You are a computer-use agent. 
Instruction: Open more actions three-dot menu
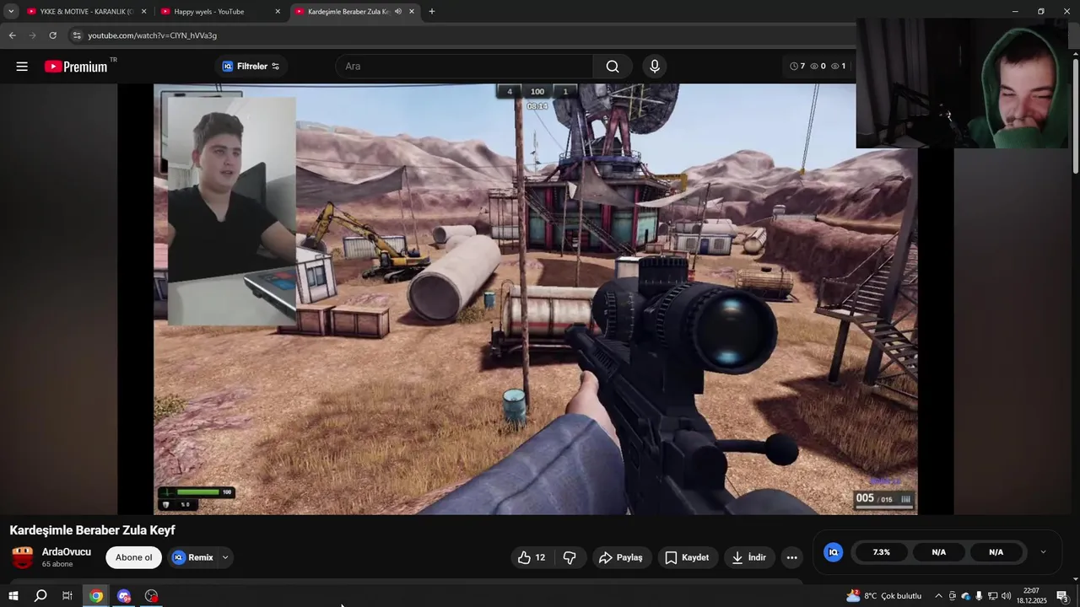click(x=791, y=557)
